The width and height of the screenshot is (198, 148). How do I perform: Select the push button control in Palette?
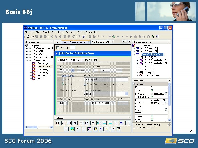pos(81,123)
